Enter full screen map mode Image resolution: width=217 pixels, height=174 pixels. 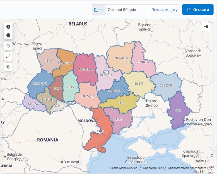pyautogui.click(x=8, y=56)
